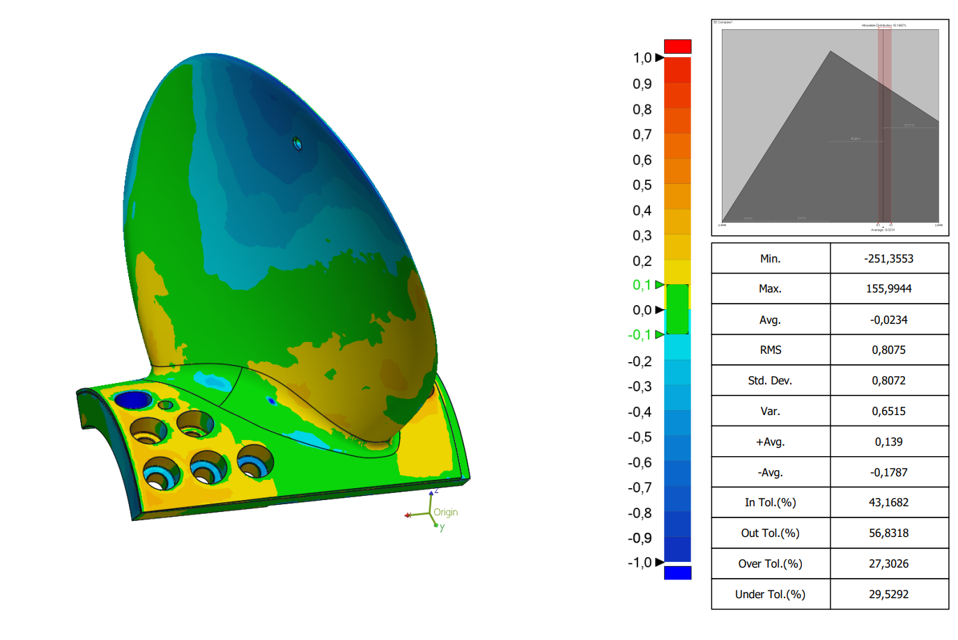Image resolution: width=958 pixels, height=640 pixels.
Task: Select the RMS row label
Action: pos(771,350)
